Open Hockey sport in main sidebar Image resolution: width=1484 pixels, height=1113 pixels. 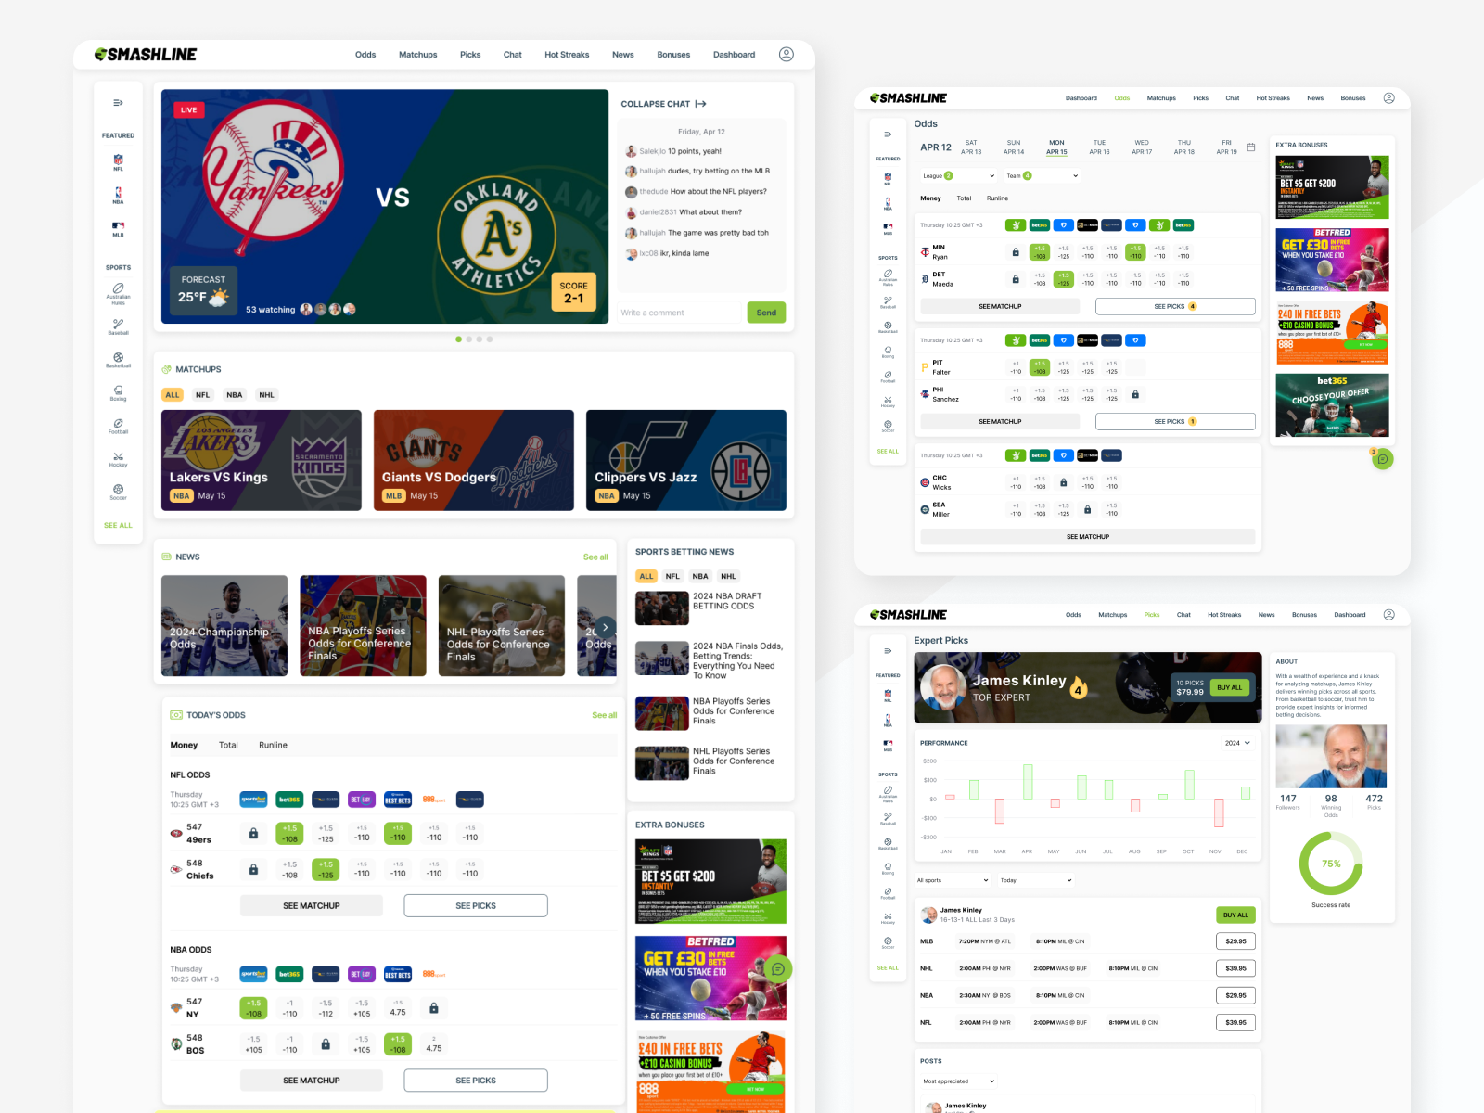[x=118, y=459]
